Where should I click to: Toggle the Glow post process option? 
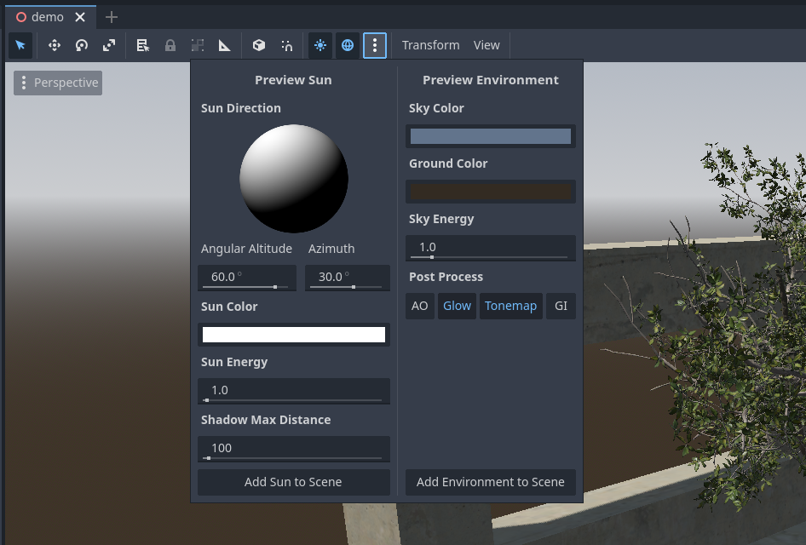tap(457, 306)
